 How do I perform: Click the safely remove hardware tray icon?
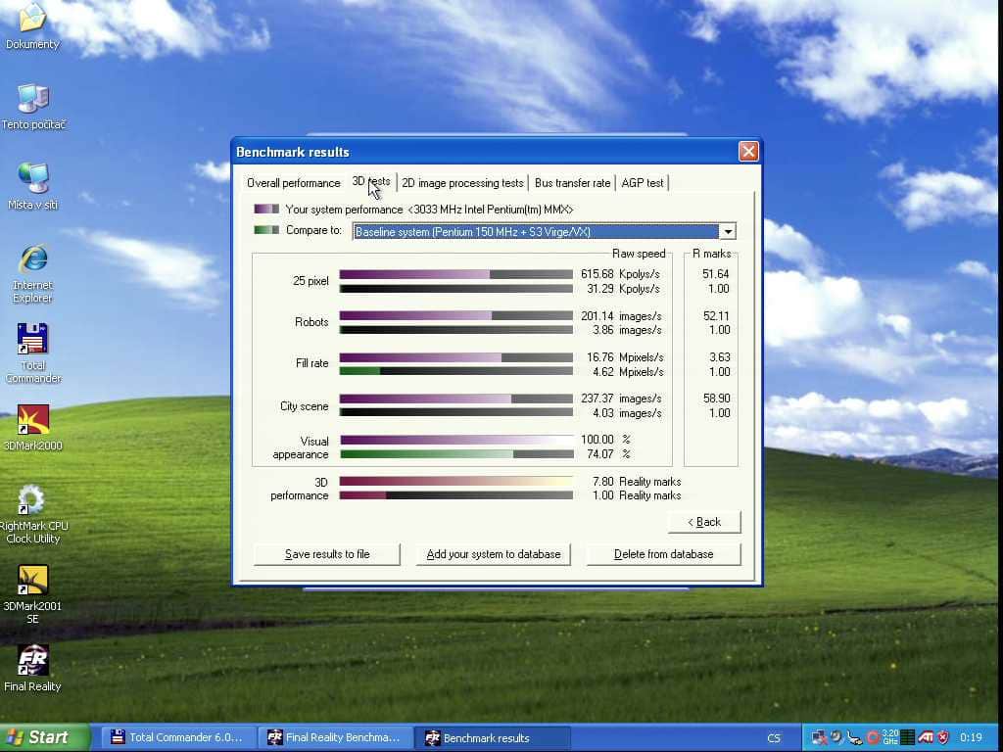pyautogui.click(x=854, y=737)
